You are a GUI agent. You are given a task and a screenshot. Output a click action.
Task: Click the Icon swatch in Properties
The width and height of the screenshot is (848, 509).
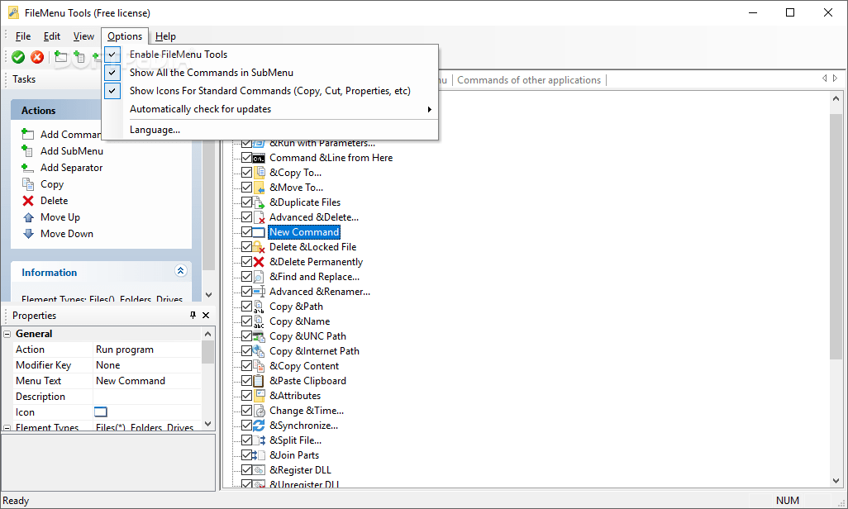[99, 411]
